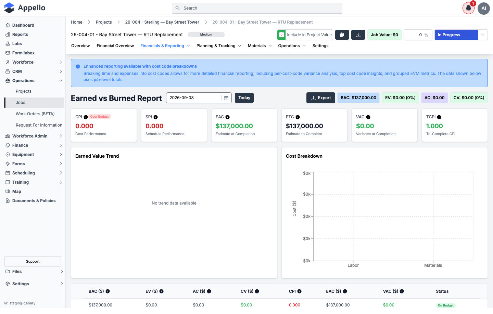
Task: Open Work Orders (BETA) in sidebar
Action: pos(35,114)
